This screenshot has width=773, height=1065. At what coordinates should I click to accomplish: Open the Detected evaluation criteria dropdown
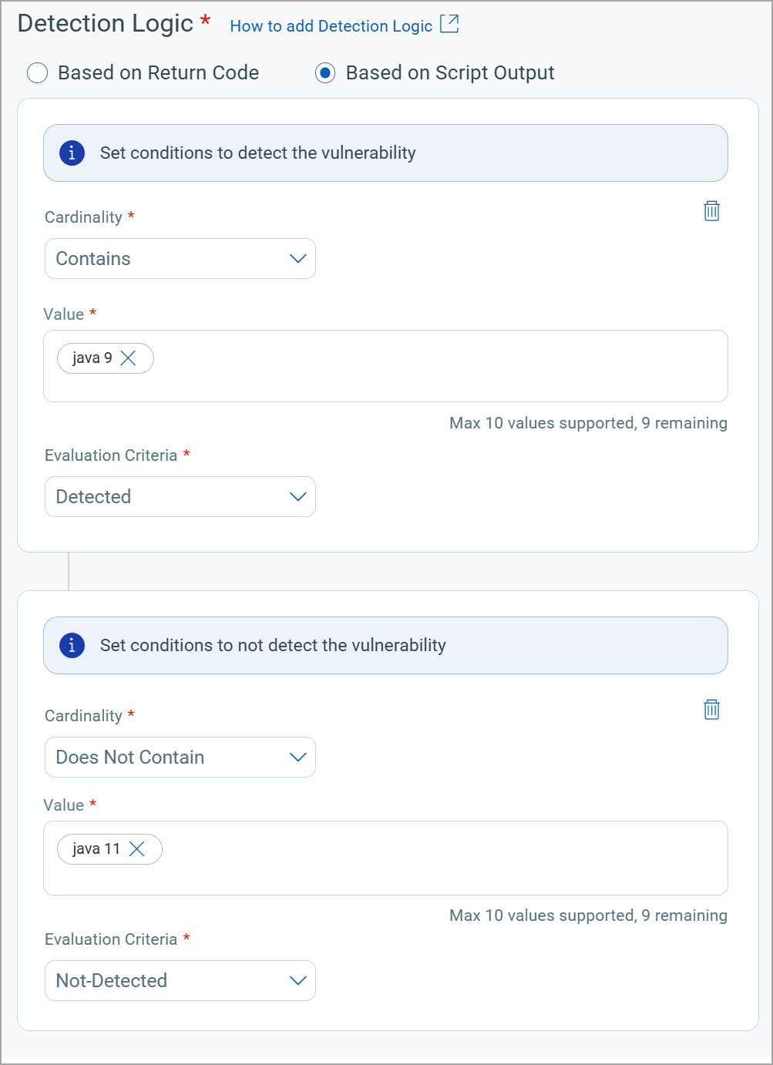tap(180, 497)
